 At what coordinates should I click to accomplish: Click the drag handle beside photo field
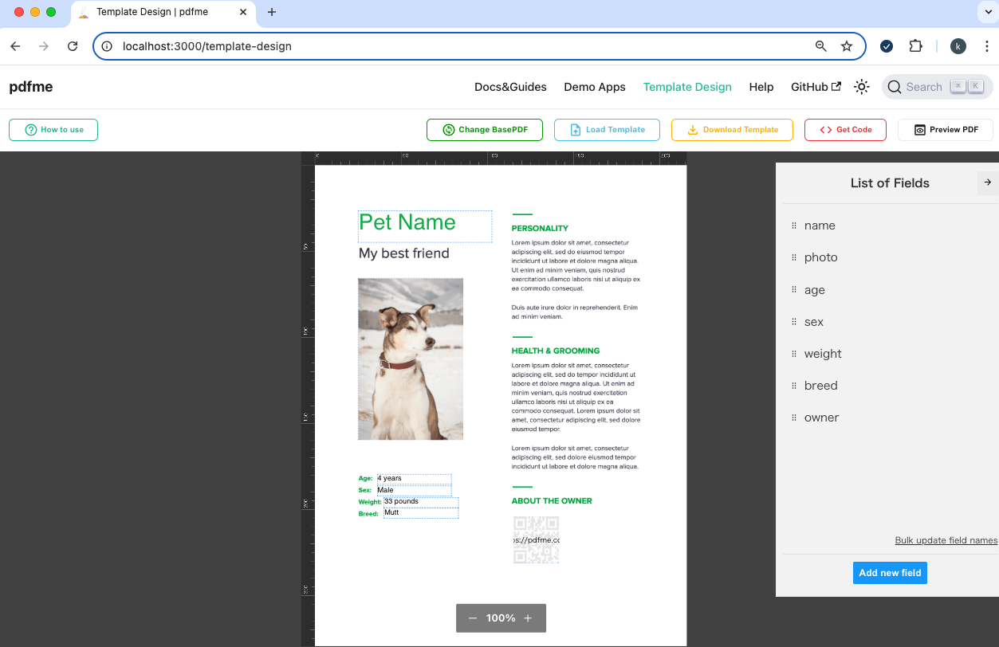point(794,257)
